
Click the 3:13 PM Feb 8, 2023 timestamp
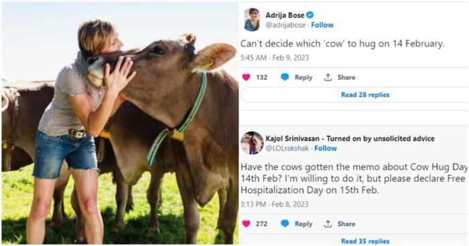pyautogui.click(x=274, y=204)
